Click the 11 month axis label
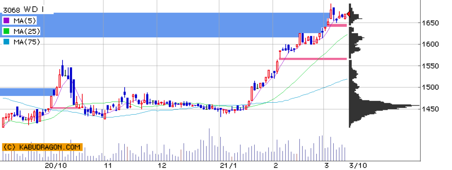Image resolution: width=452 pixels, height=170 pixels. (108, 165)
